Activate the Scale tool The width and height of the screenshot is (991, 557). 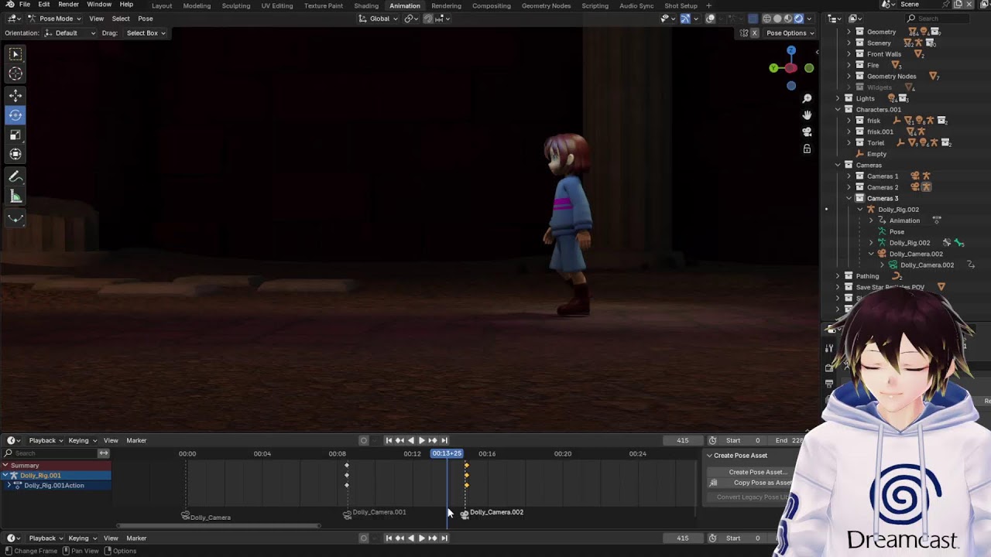pyautogui.click(x=15, y=135)
